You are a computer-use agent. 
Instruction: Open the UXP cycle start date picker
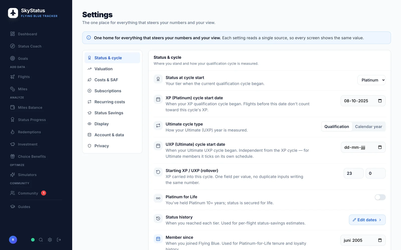point(363,147)
